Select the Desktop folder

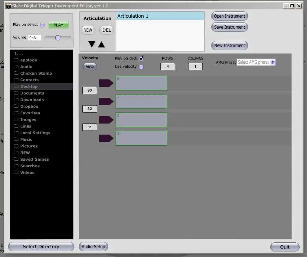(x=42, y=86)
